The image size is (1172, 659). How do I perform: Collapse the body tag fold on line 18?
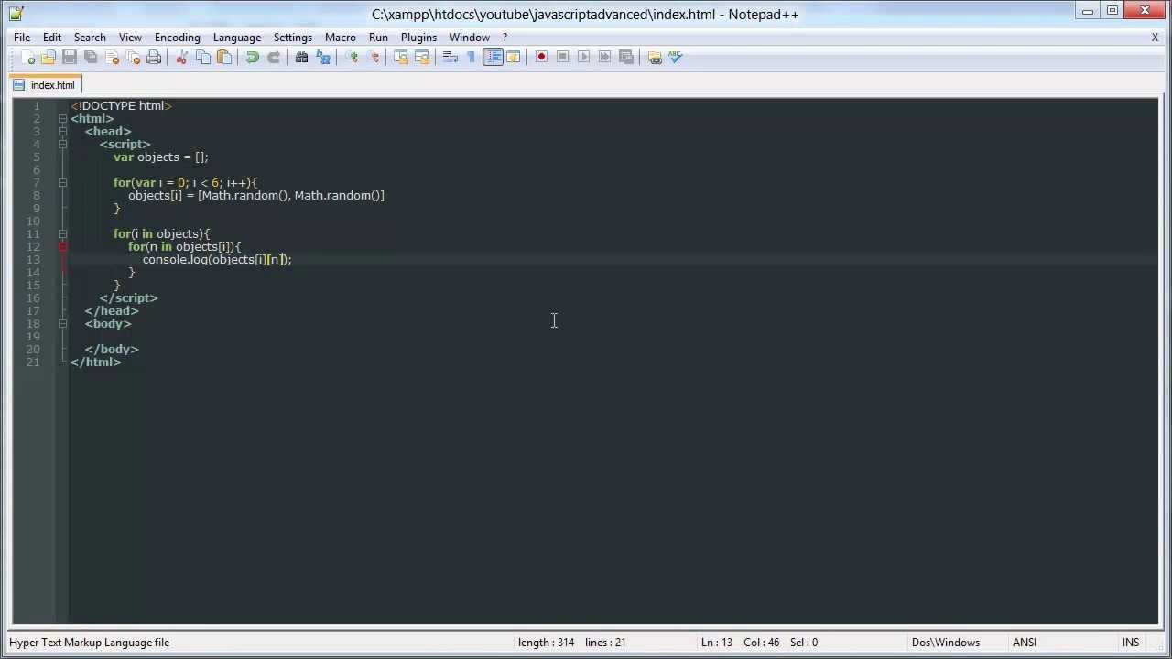pos(62,324)
